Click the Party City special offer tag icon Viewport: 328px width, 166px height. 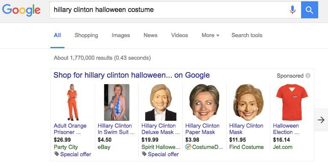(x=56, y=154)
